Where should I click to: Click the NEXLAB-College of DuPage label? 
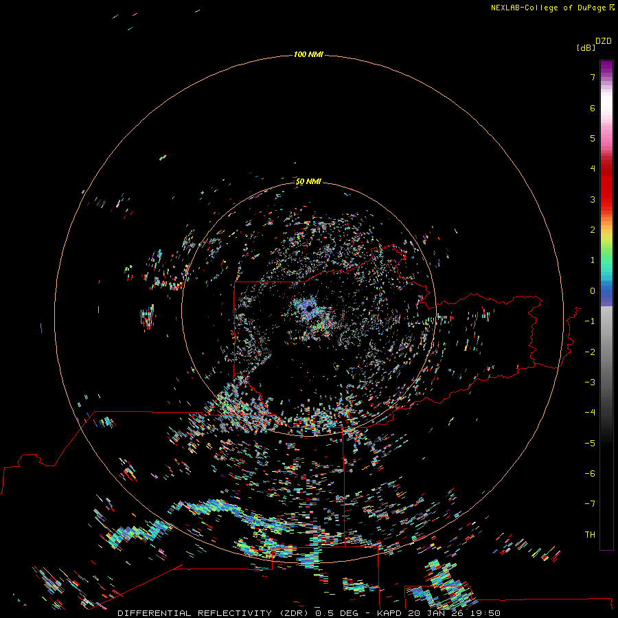pyautogui.click(x=552, y=8)
